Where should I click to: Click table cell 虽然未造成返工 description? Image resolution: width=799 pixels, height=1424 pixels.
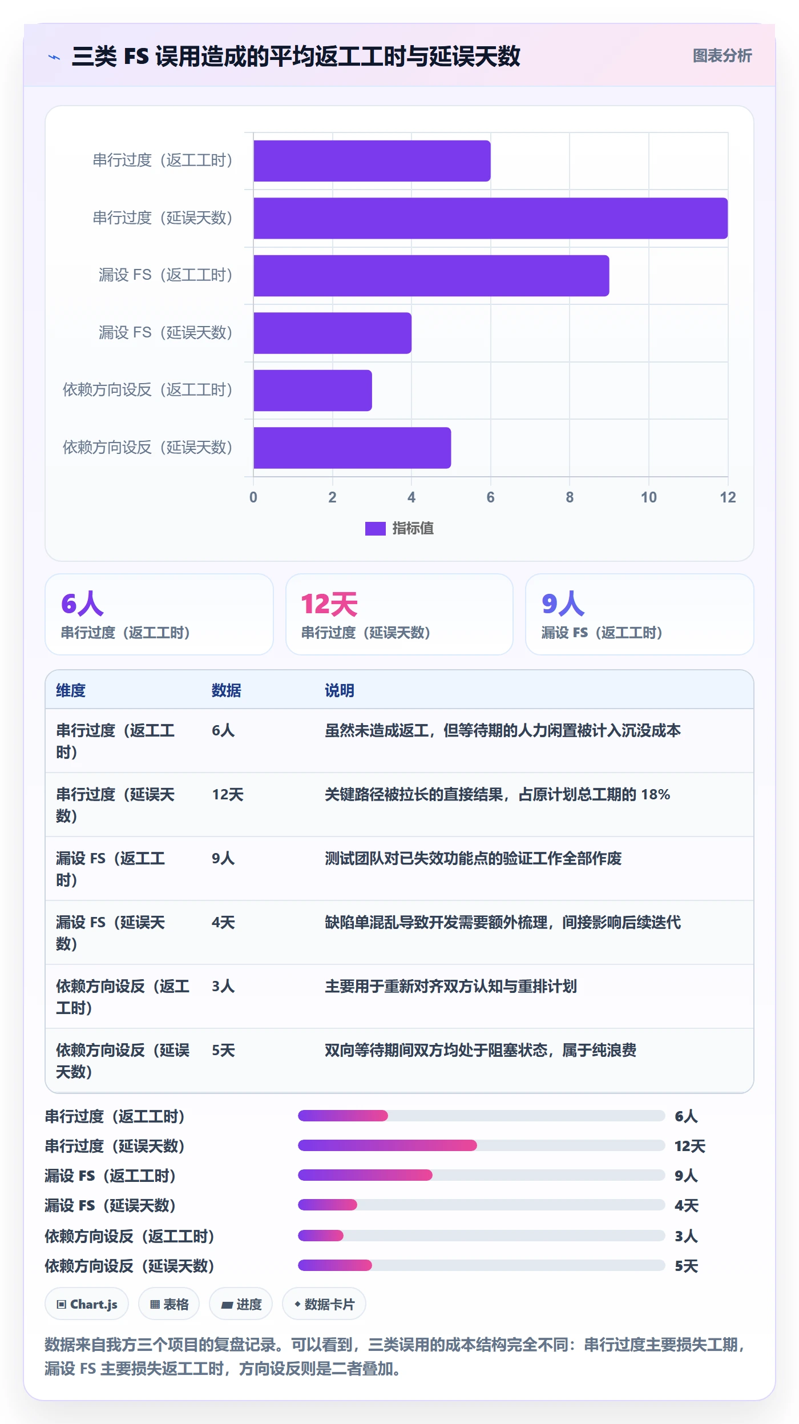pos(503,731)
